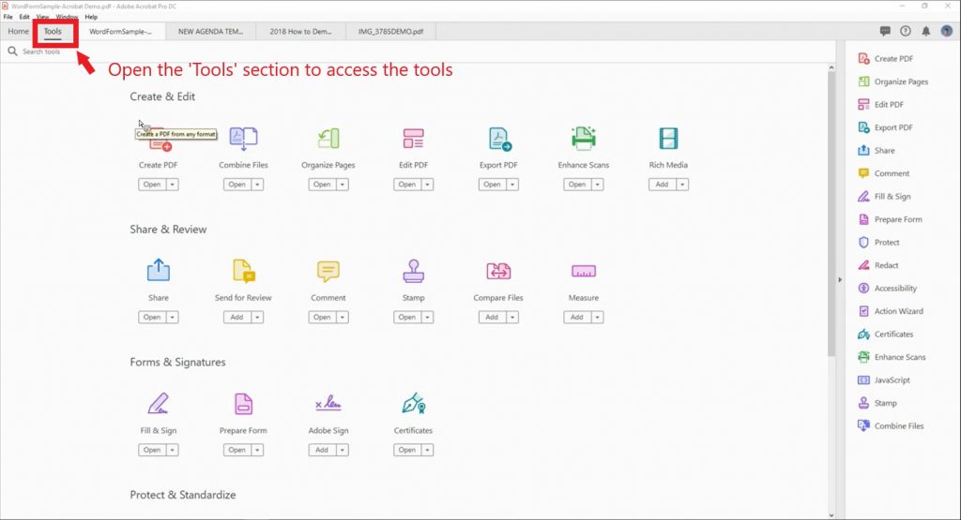
Task: Open the Adobe Sign signature icon
Action: coord(328,404)
